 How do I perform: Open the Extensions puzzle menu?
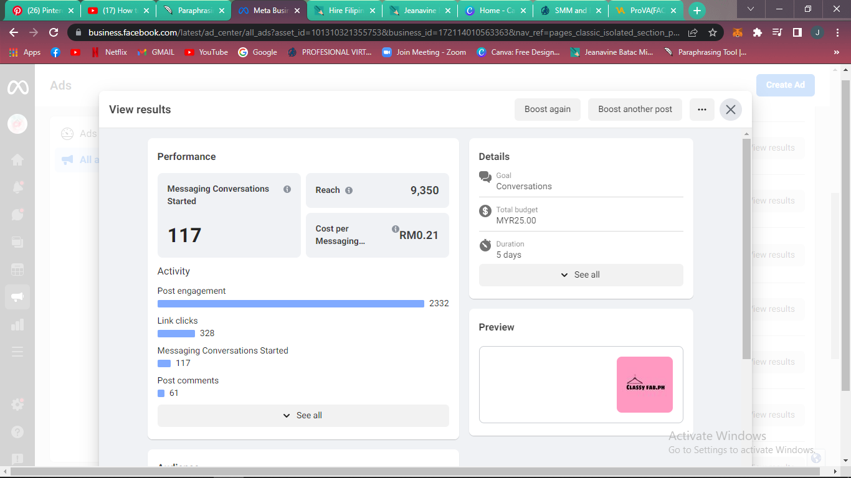tap(758, 32)
